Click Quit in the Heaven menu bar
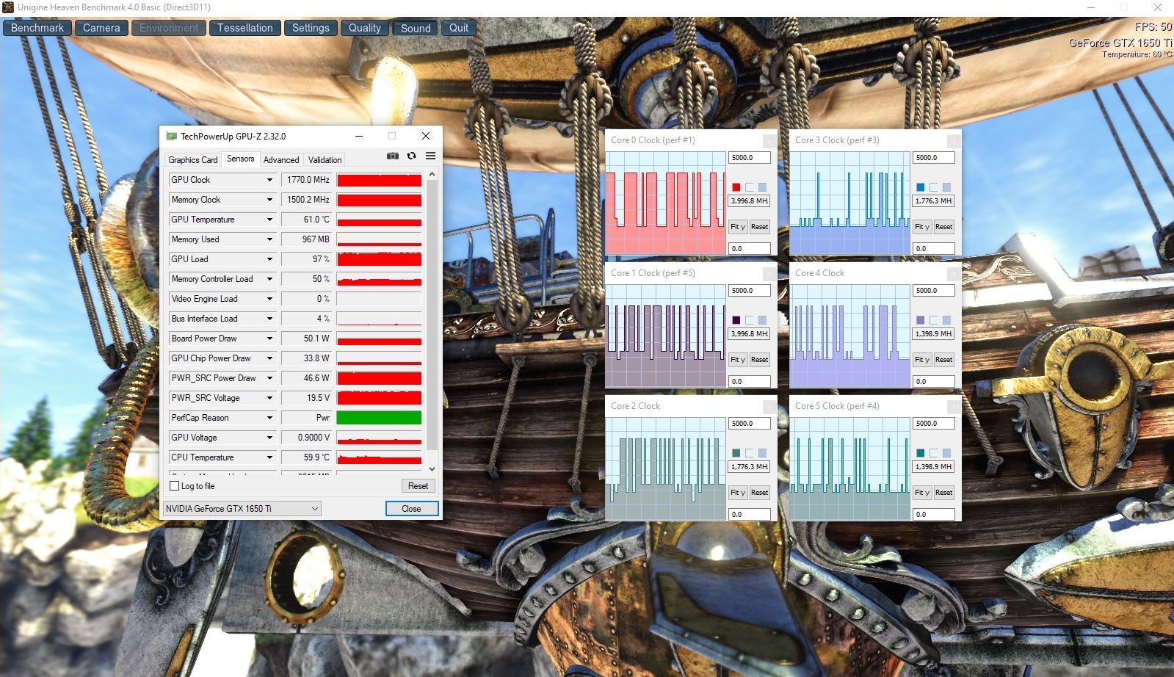 click(x=459, y=28)
